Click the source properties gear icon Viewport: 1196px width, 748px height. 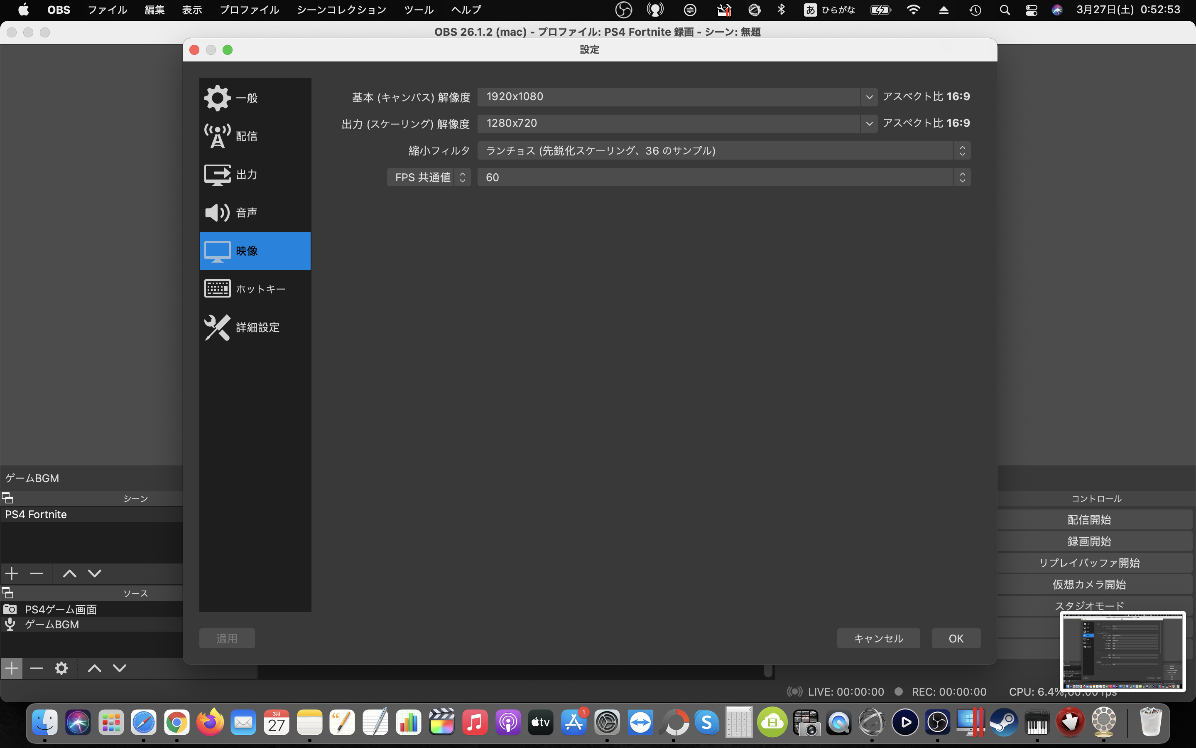point(61,668)
